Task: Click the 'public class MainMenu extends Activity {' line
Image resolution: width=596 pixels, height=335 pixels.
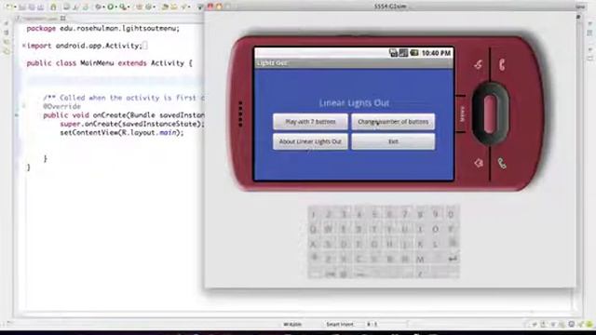Action: click(x=110, y=63)
